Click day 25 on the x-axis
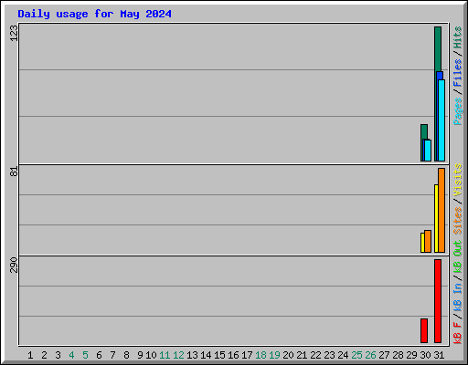Image resolution: width=468 pixels, height=365 pixels. [x=356, y=355]
